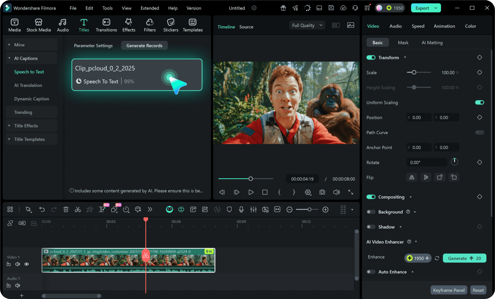Select the Transitions tool
Image resolution: width=495 pixels, height=299 pixels.
coord(106,24)
